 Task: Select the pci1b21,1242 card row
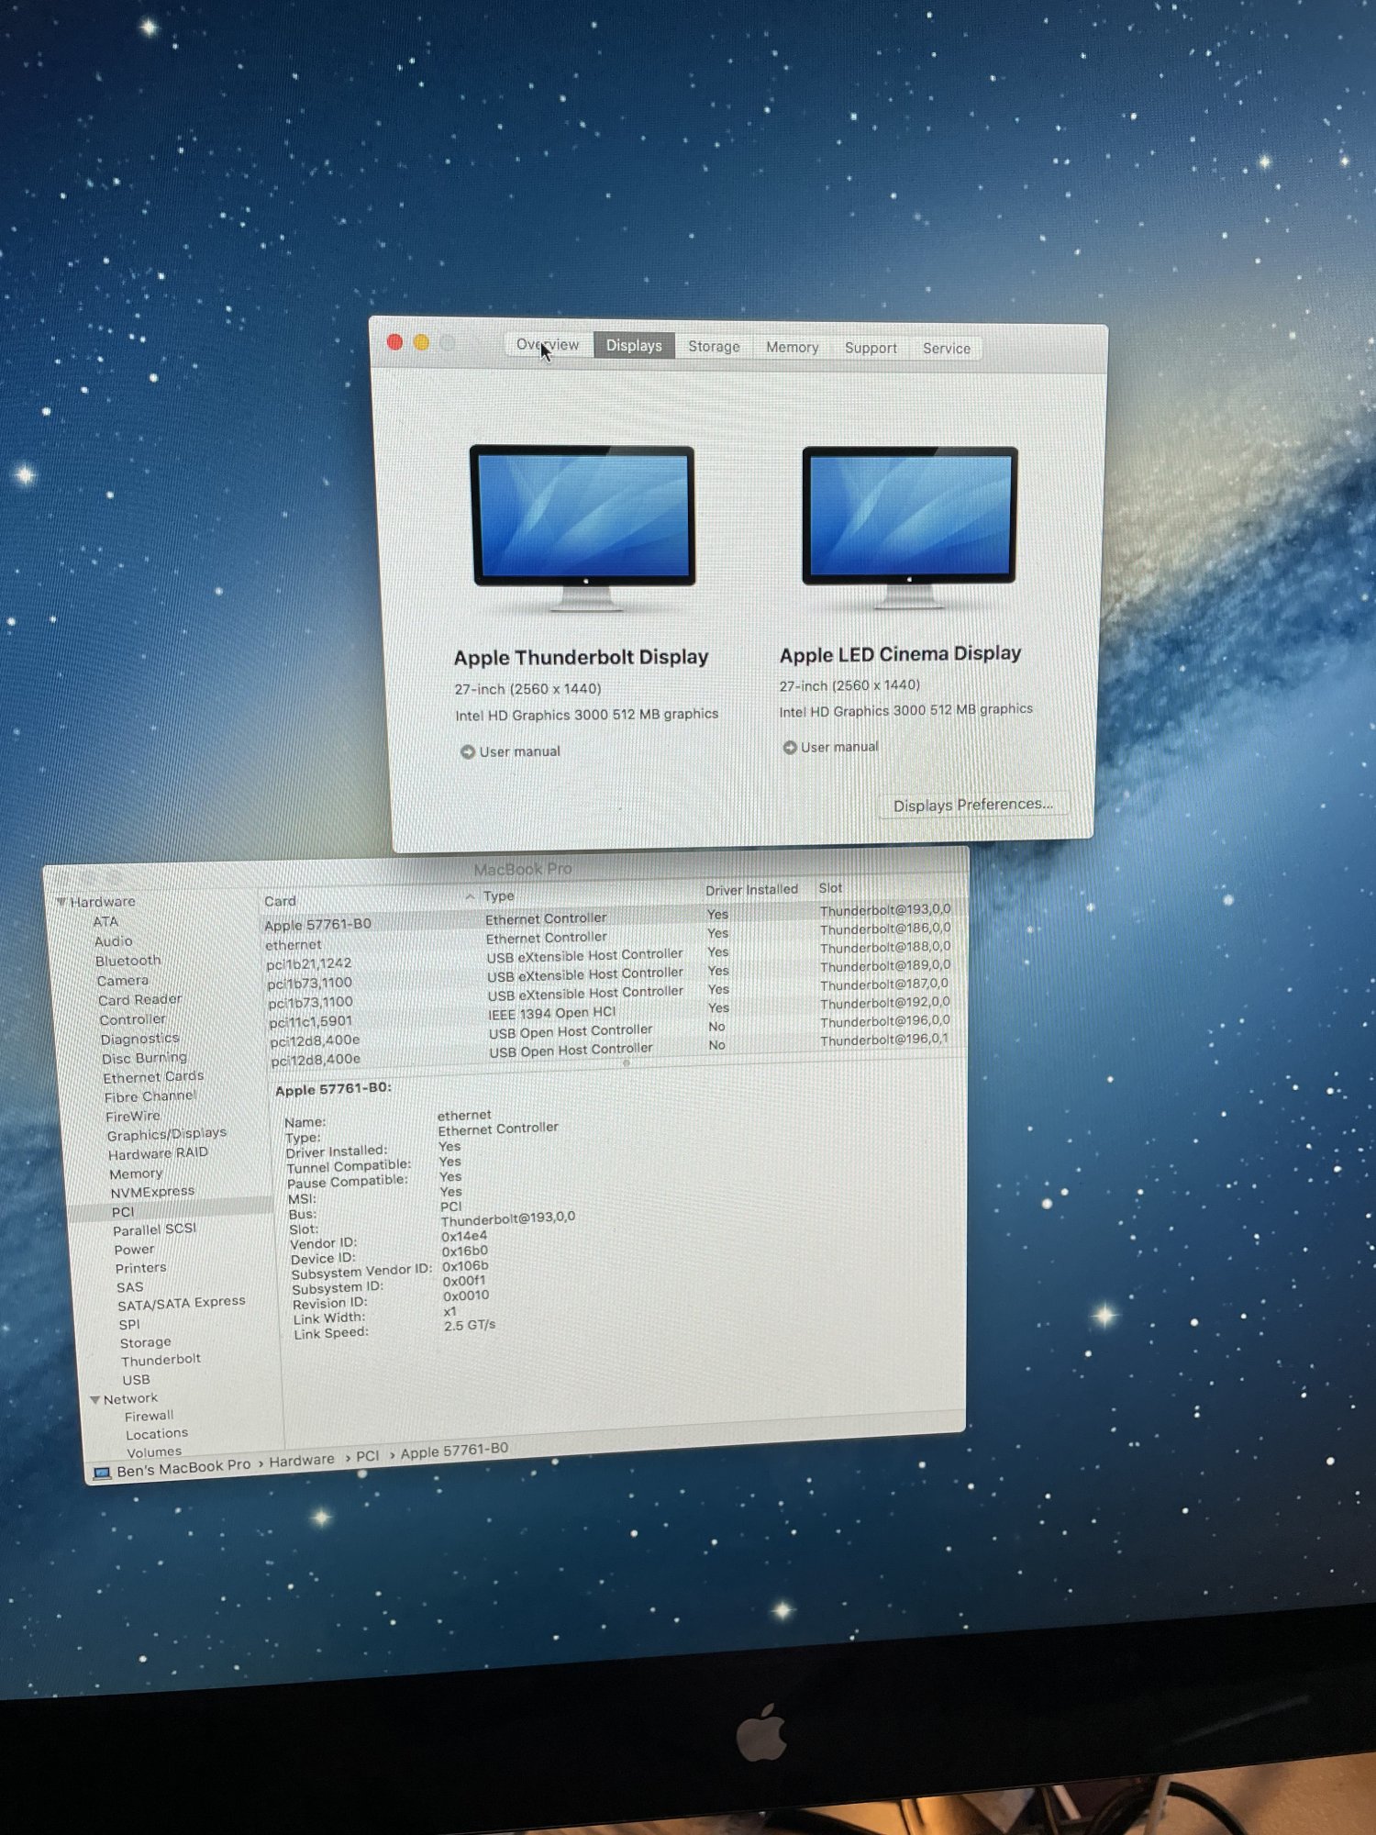(613, 957)
